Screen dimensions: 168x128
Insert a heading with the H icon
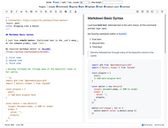7,12
